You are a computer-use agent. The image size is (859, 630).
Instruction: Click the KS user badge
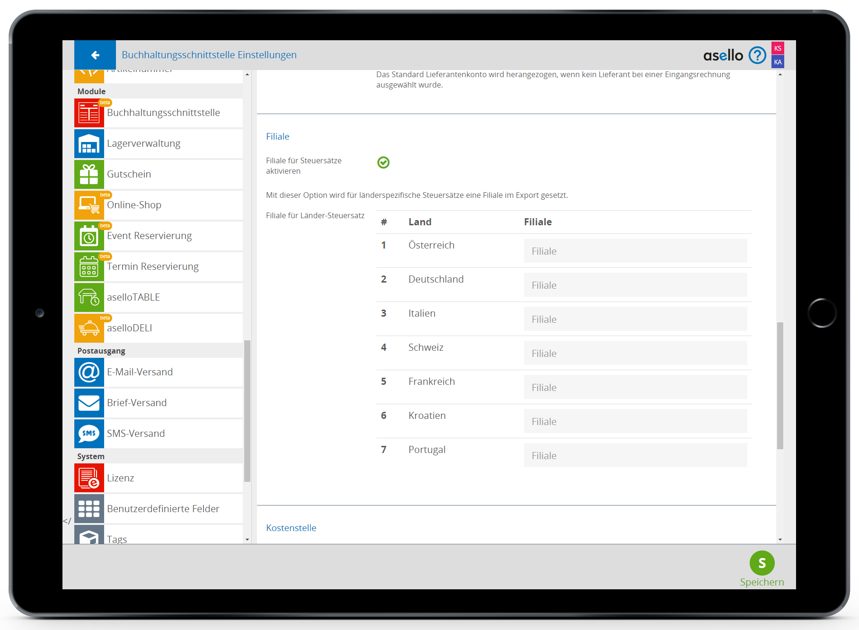pos(778,48)
